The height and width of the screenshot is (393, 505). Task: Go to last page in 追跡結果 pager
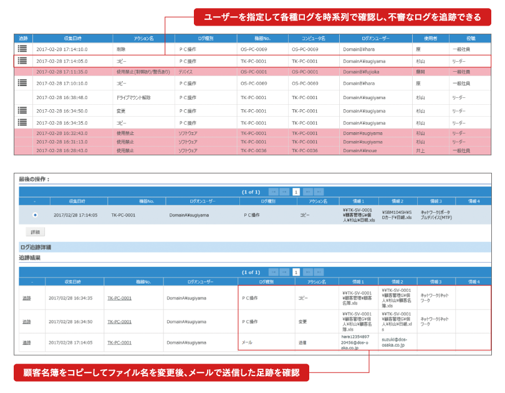click(x=319, y=273)
